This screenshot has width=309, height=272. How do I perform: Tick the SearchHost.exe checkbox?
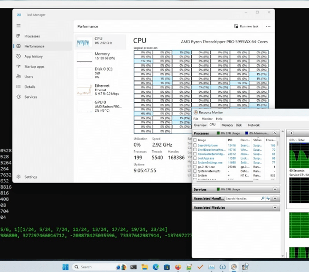[195, 145]
